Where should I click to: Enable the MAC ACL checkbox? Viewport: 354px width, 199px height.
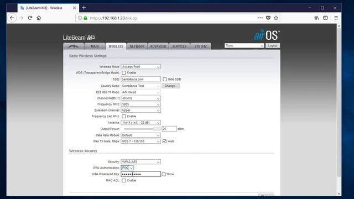point(124,181)
